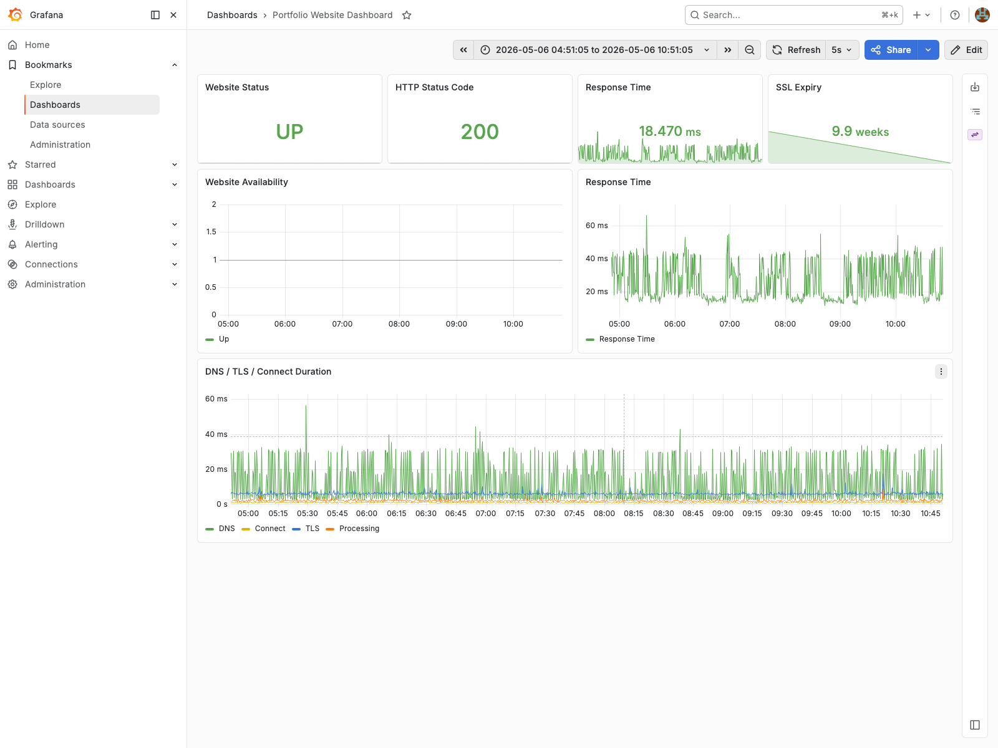The image size is (998, 748).
Task: Click the HTTP Status Code 200 value
Action: [x=480, y=132]
